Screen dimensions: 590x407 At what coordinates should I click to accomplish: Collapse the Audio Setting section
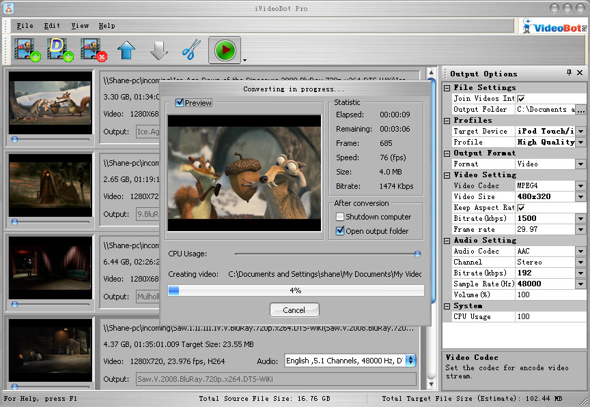click(447, 241)
